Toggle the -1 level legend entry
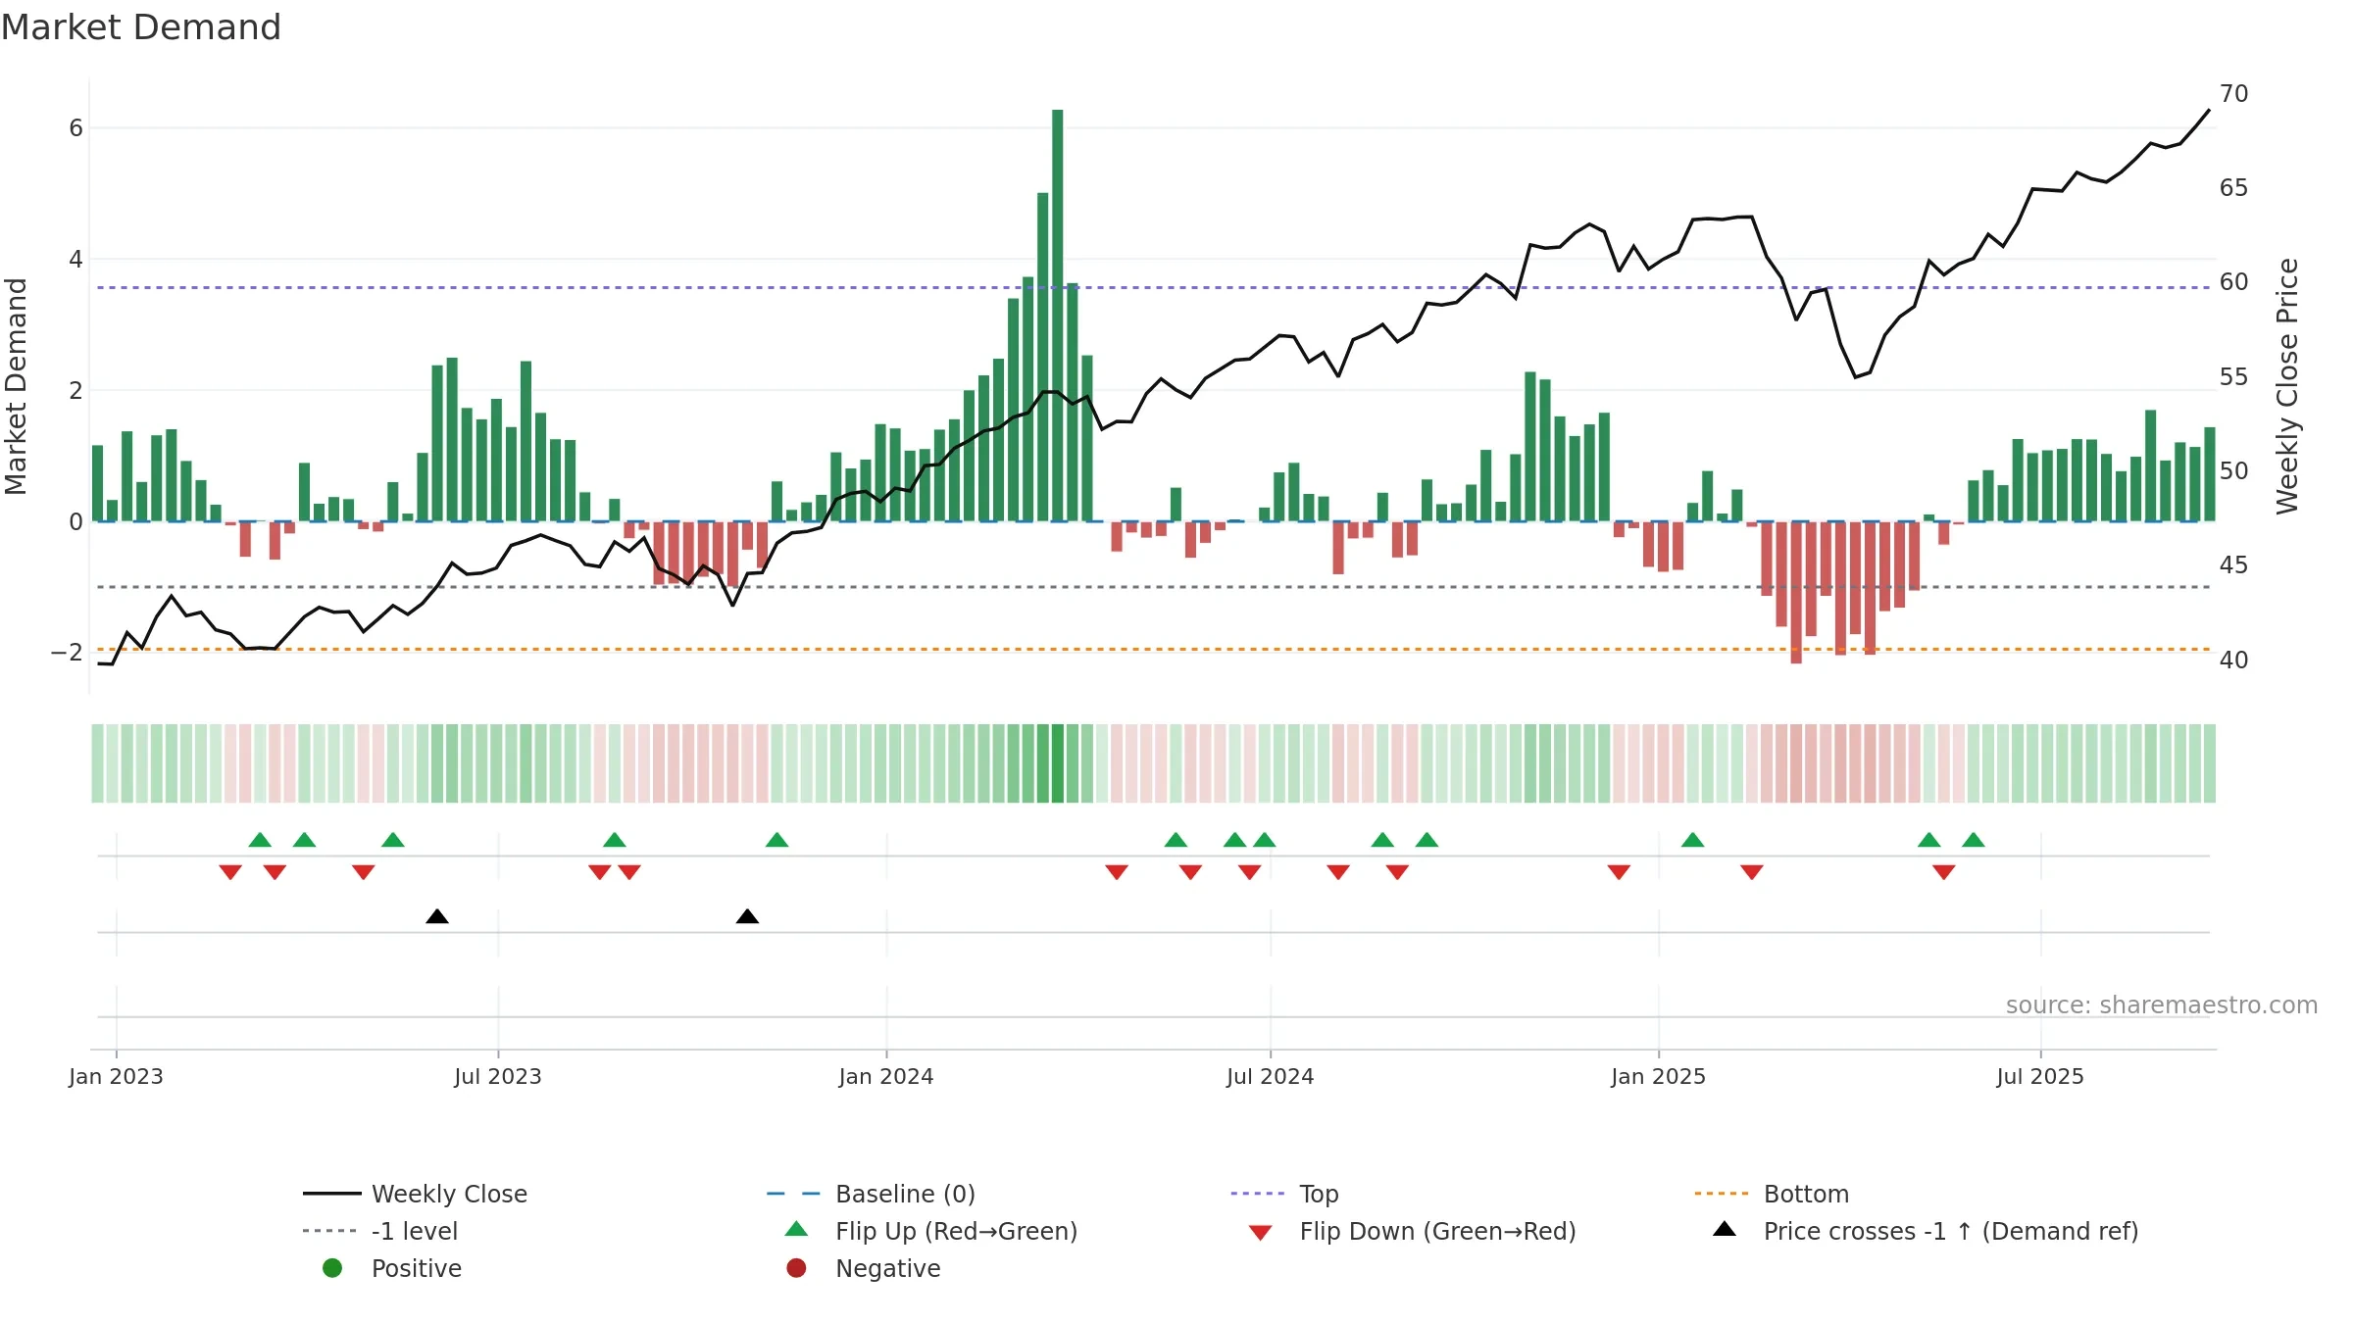Screen dimensions: 2353x1323 380,1231
